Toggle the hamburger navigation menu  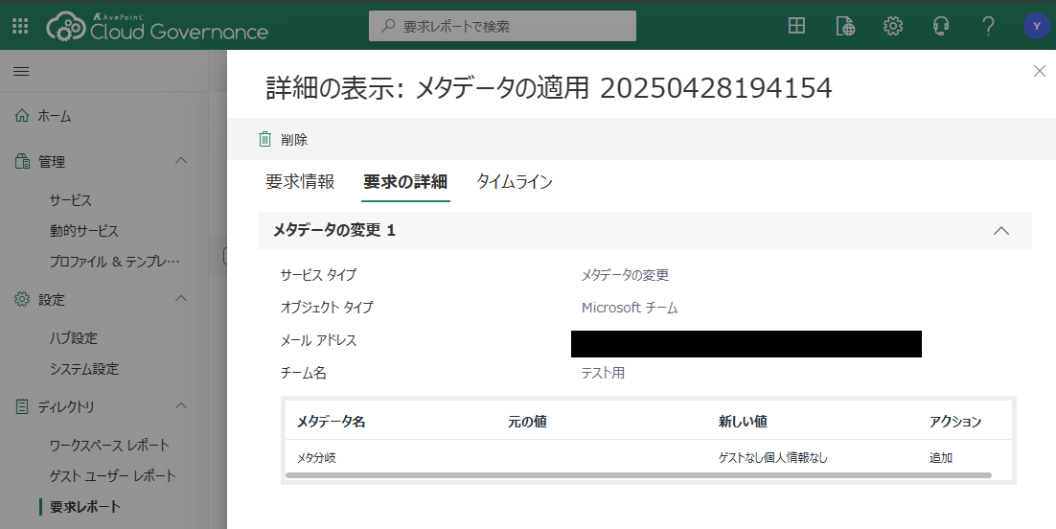tap(21, 72)
